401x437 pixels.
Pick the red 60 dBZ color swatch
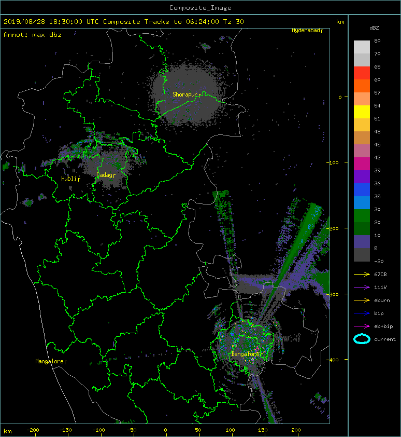click(362, 73)
